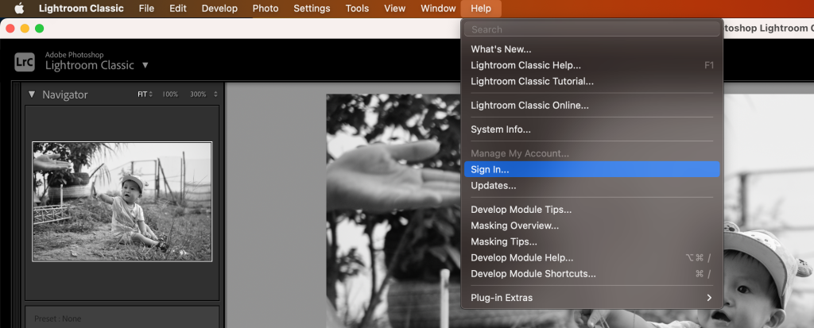Open the Develop menu
Image resolution: width=814 pixels, height=328 pixels.
click(x=219, y=8)
